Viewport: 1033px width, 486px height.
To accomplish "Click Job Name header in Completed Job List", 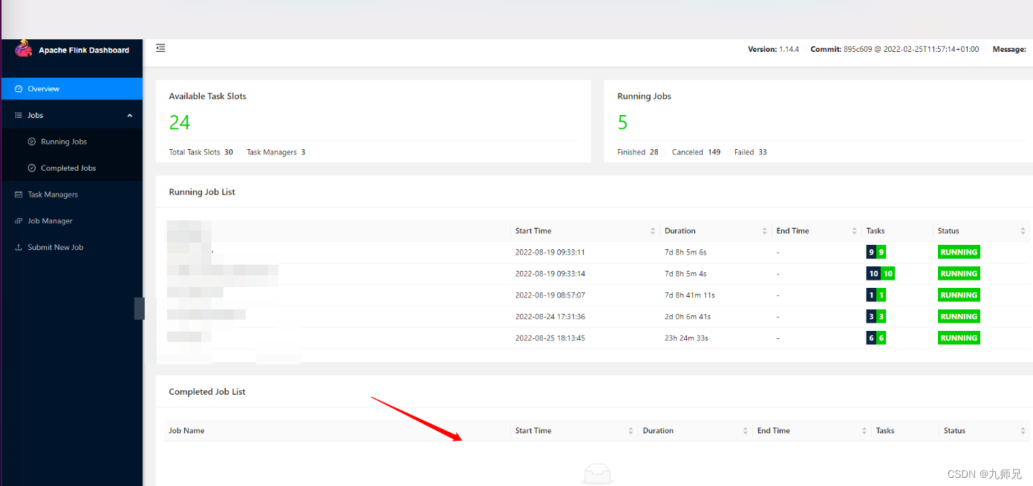I will click(186, 430).
